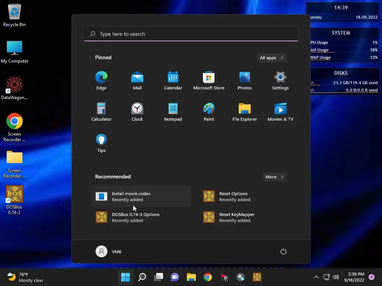Image resolution: width=382 pixels, height=286 pixels.
Task: Open the network icon in system tray
Action: 327,277
